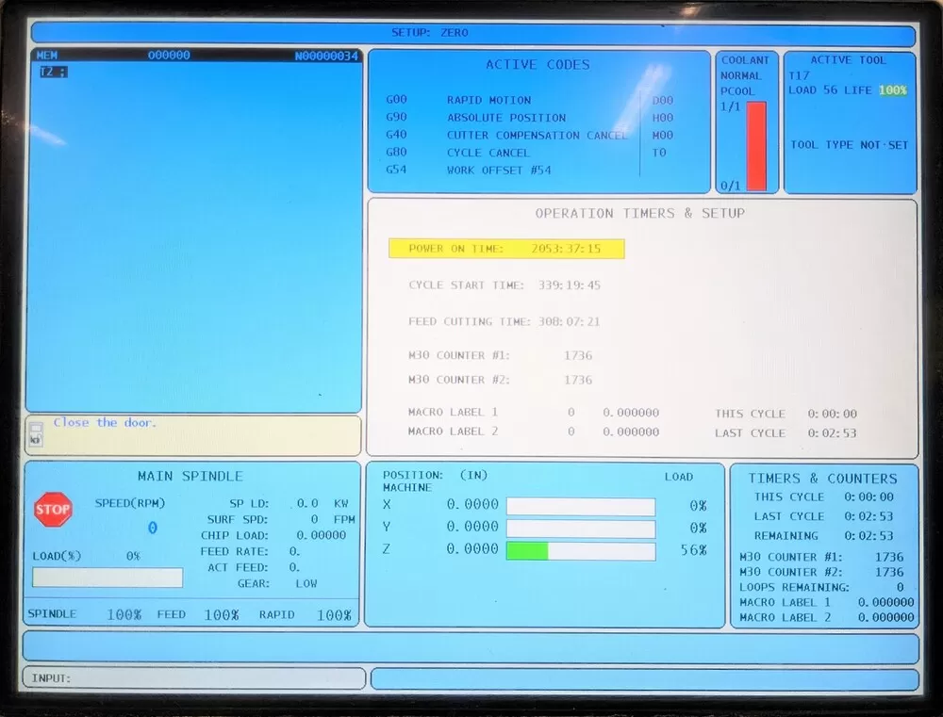
Task: Click the red spindle STOP sign icon
Action: 53,510
